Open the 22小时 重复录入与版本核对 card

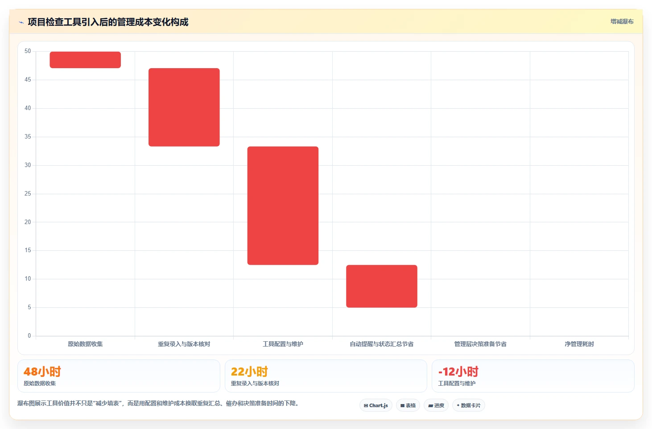pos(326,376)
